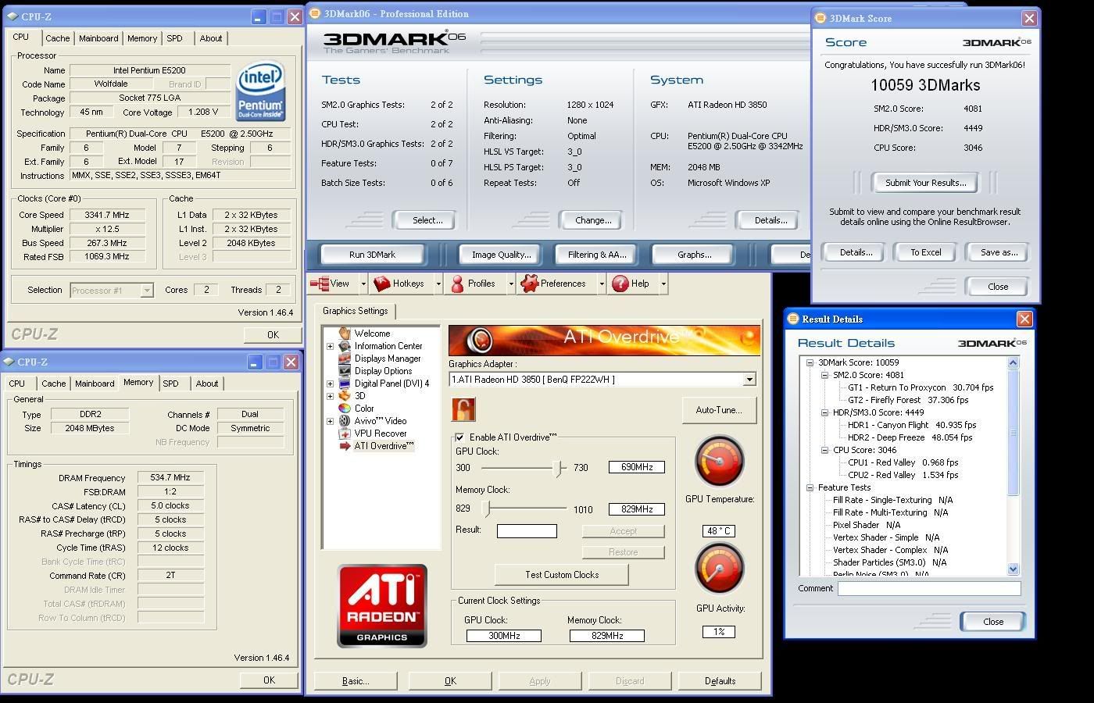
Task: Click the Help toolbar icon
Action: click(x=620, y=284)
